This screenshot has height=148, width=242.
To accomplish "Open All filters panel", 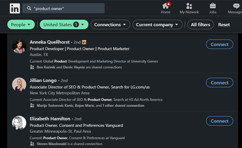I will pos(200,25).
